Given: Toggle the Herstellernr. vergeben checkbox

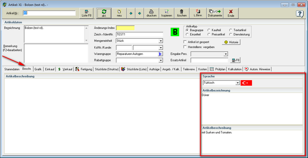Looking at the screenshot, I should 185,47.
